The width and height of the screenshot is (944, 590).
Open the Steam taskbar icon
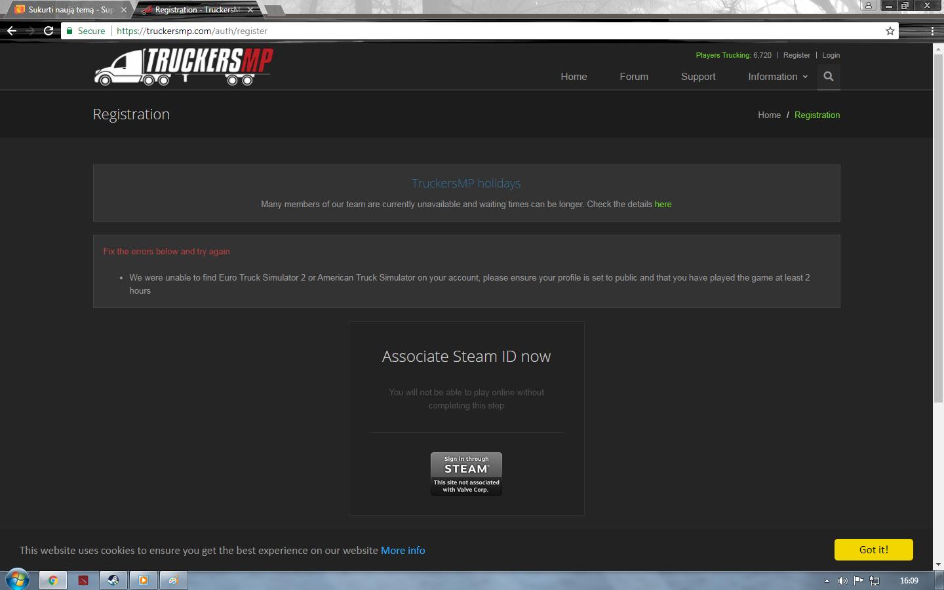click(113, 580)
